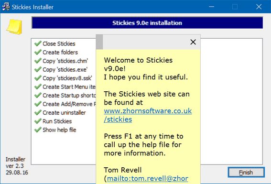Click the Finish button
Screen dimensions: 271x184
click(246, 172)
